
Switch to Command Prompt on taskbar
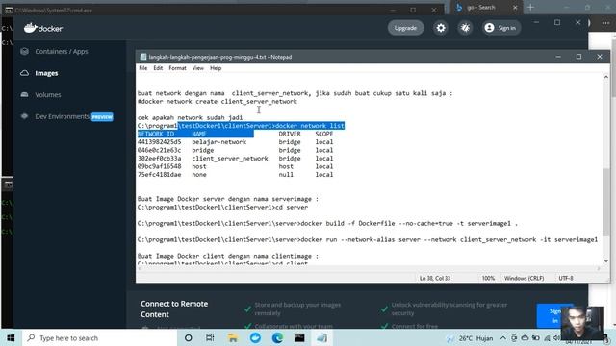click(x=299, y=338)
